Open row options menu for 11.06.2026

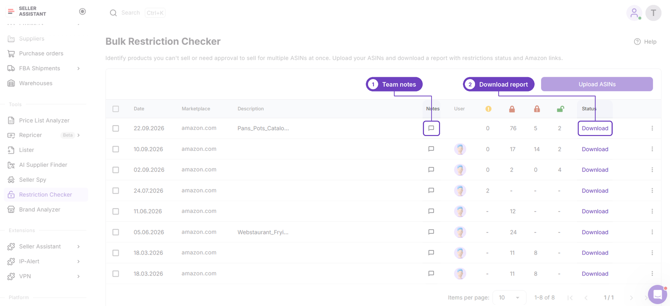point(652,211)
